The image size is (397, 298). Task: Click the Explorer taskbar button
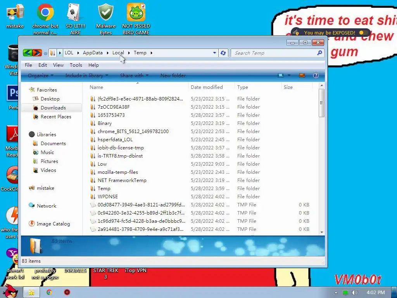[x=31, y=293]
